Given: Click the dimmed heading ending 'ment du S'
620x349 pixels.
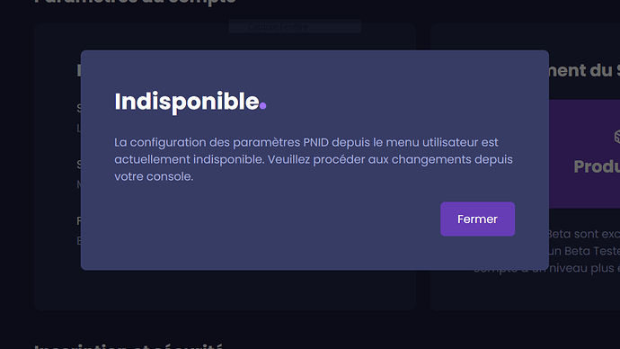Looking at the screenshot, I should pyautogui.click(x=584, y=70).
